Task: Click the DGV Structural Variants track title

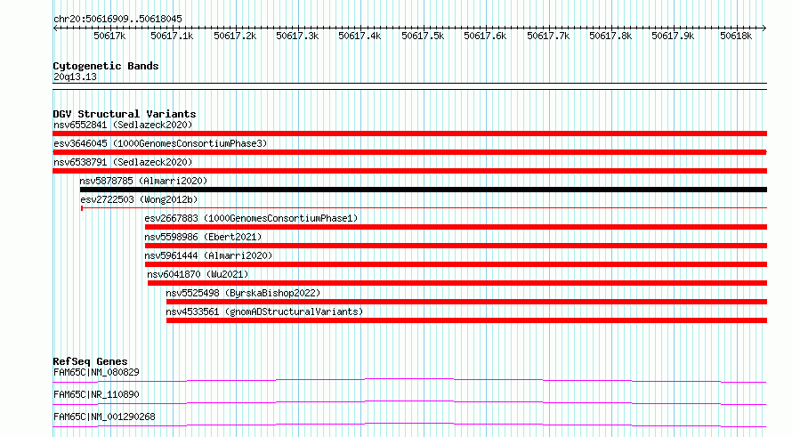Action: click(x=125, y=114)
